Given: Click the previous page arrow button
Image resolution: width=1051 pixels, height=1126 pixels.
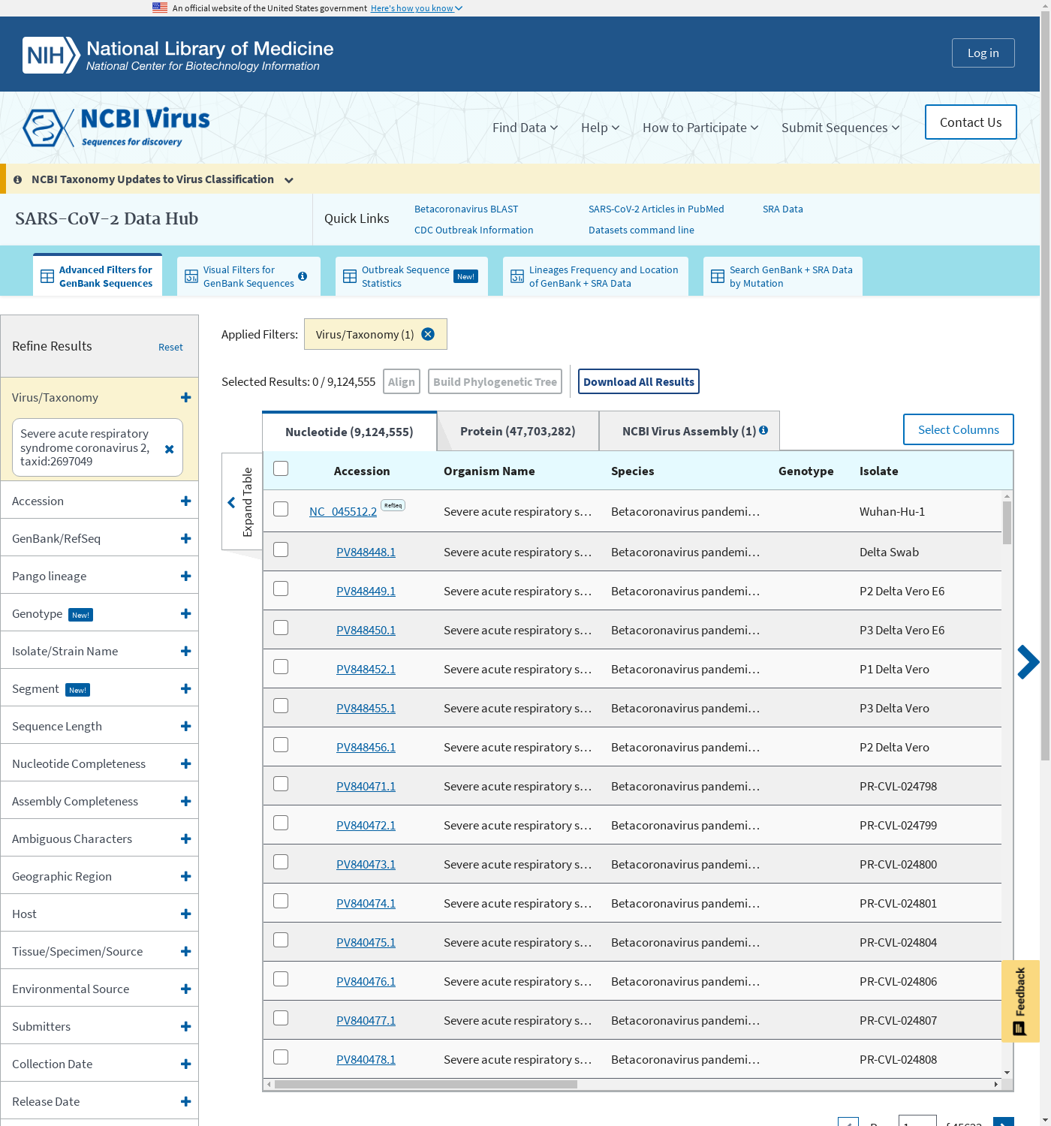Looking at the screenshot, I should (x=848, y=1121).
